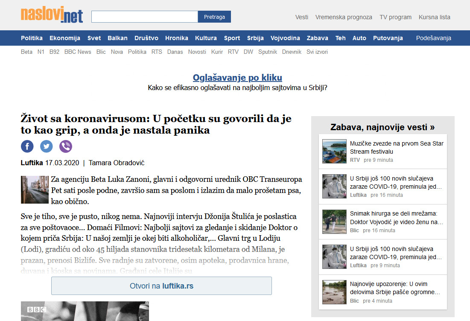Select Sputnik source
This screenshot has width=470, height=321.
tap(268, 52)
